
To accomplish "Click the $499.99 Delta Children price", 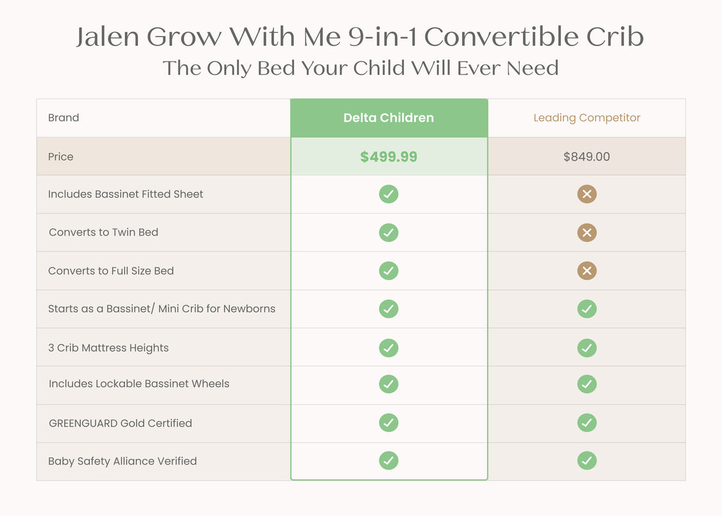I will click(x=389, y=157).
